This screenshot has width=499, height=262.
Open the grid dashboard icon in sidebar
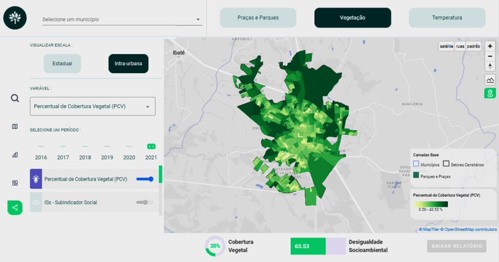pos(15,183)
